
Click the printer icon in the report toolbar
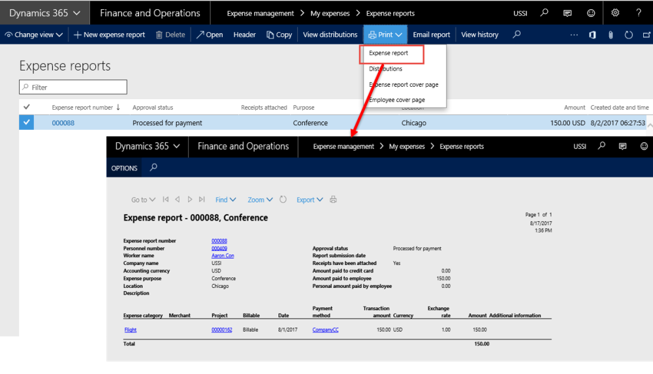click(333, 200)
